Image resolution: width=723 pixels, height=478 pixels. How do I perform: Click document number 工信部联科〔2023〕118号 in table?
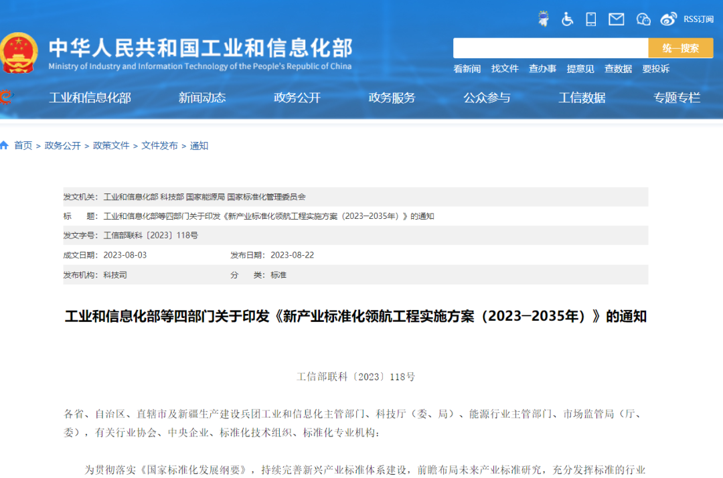(x=151, y=236)
